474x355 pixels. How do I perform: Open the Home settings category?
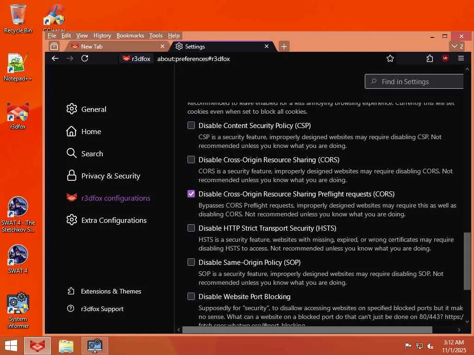coord(84,131)
